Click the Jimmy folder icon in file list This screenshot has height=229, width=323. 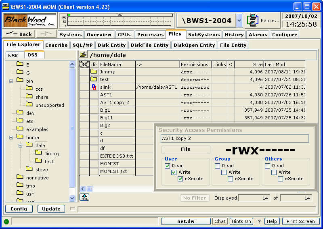pyautogui.click(x=94, y=72)
